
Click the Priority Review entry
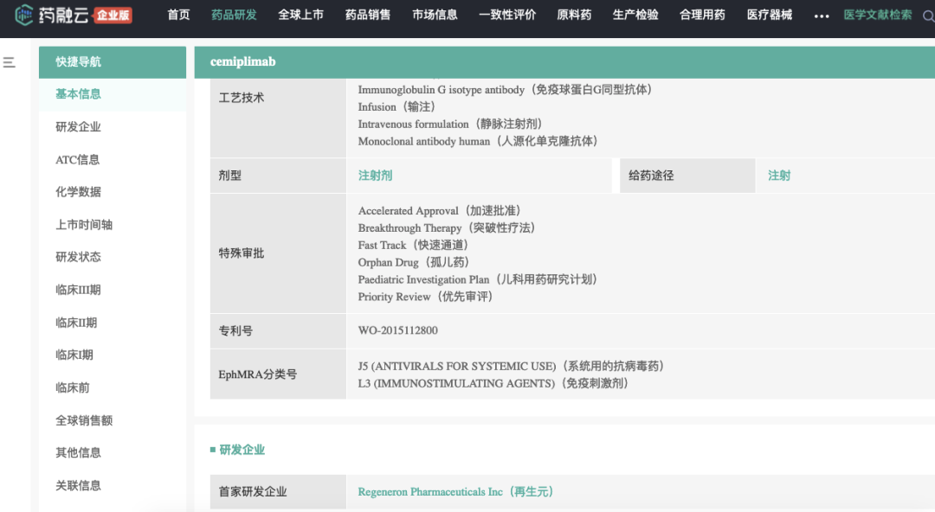click(x=427, y=297)
